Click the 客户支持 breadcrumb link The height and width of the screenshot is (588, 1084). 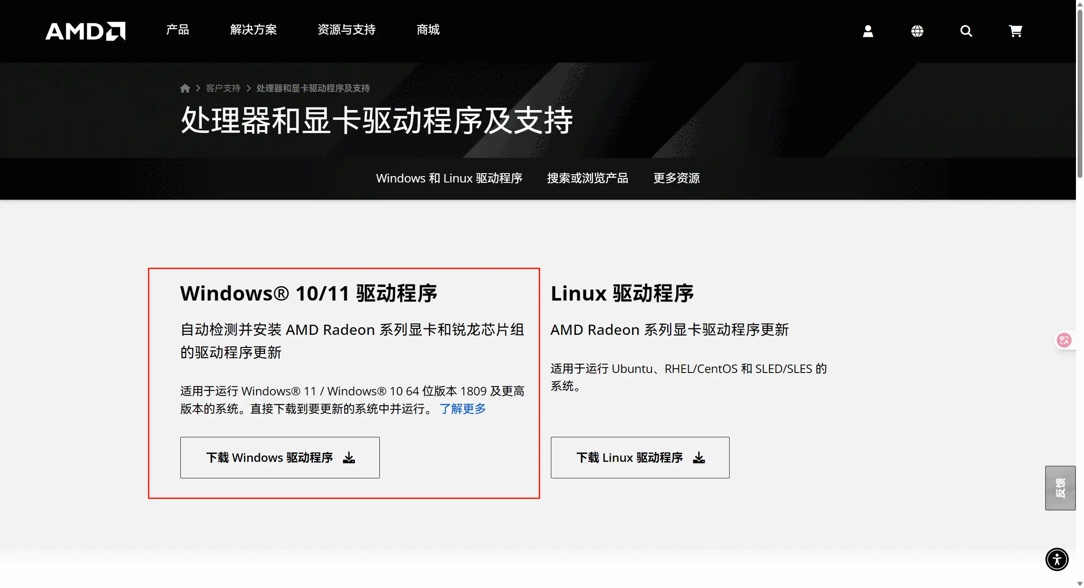coord(223,88)
